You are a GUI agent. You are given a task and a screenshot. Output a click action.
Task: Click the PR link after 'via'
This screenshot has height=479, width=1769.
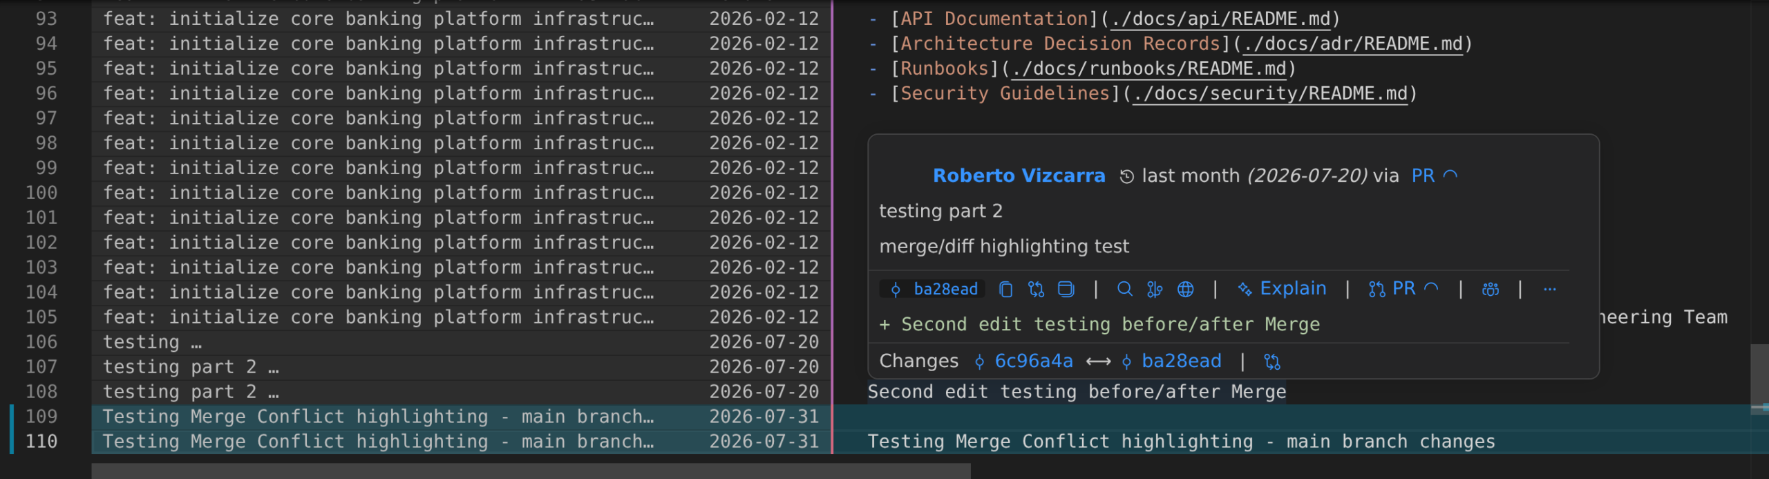pyautogui.click(x=1423, y=176)
